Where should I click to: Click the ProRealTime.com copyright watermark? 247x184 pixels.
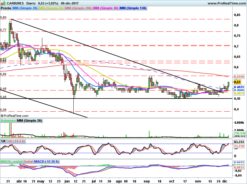pyautogui.click(x=14, y=116)
